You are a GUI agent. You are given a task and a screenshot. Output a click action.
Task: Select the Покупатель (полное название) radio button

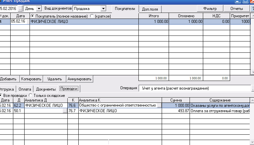pyautogui.click(x=33, y=16)
